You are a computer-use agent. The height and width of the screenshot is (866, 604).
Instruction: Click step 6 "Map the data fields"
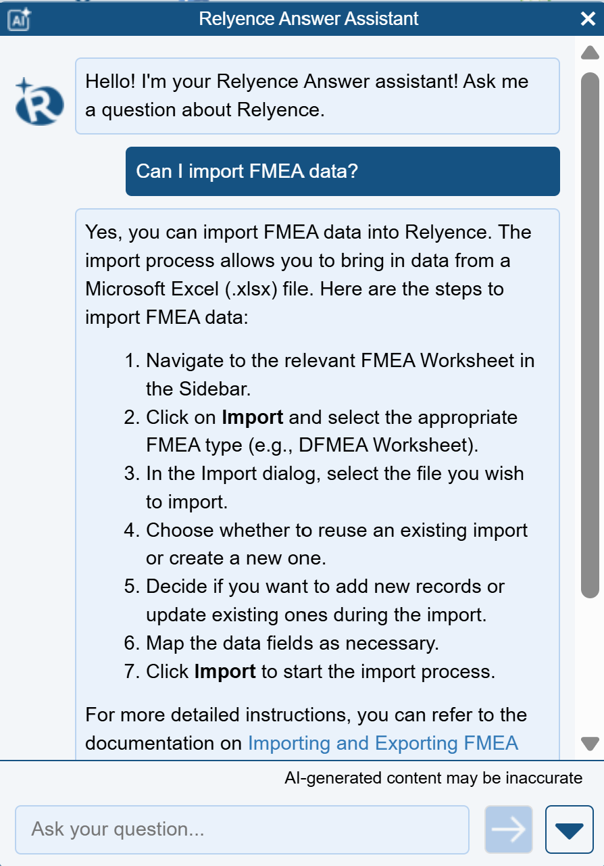(x=293, y=644)
